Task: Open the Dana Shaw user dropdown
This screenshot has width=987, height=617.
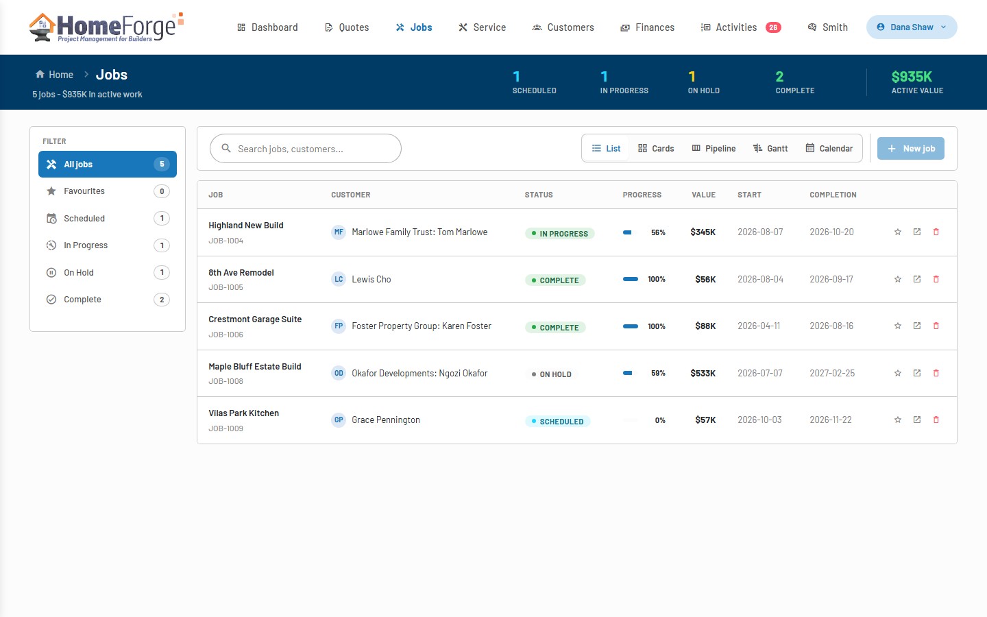Action: (912, 27)
